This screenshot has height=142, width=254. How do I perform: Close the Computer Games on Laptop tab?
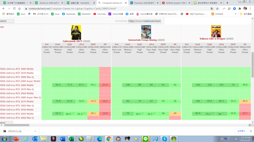click(126, 3)
